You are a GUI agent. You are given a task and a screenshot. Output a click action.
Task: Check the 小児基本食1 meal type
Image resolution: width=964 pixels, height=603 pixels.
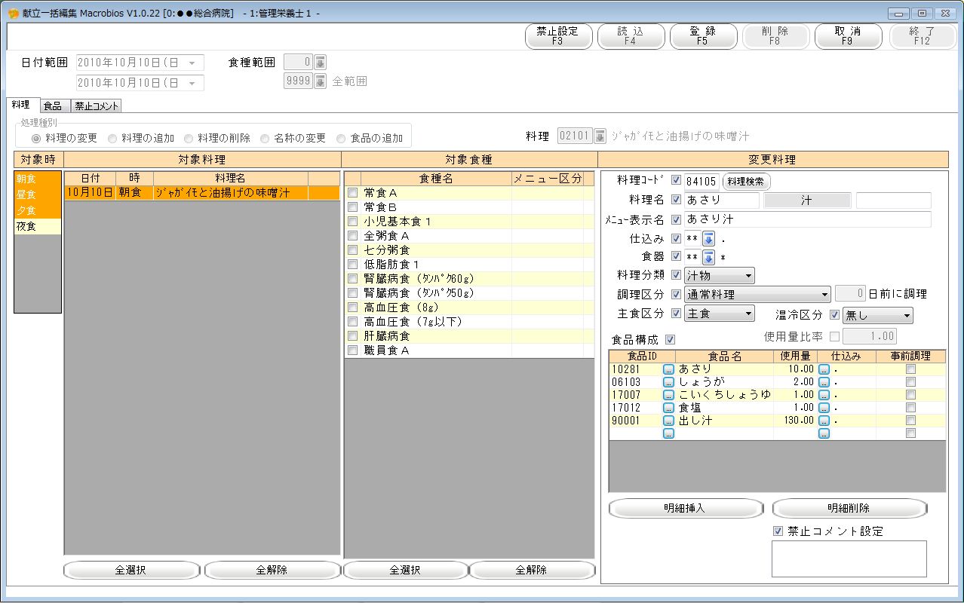coord(352,222)
